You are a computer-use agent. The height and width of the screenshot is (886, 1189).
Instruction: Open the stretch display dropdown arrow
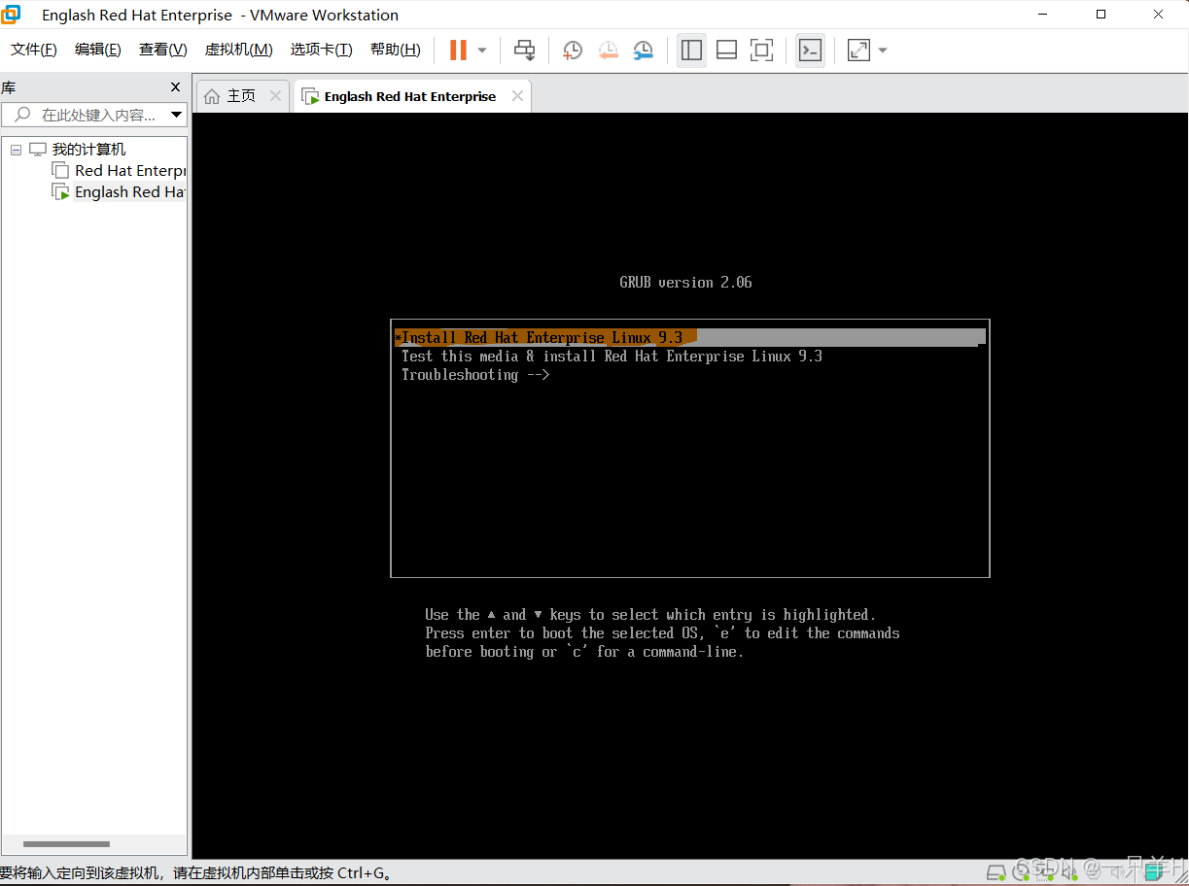882,51
